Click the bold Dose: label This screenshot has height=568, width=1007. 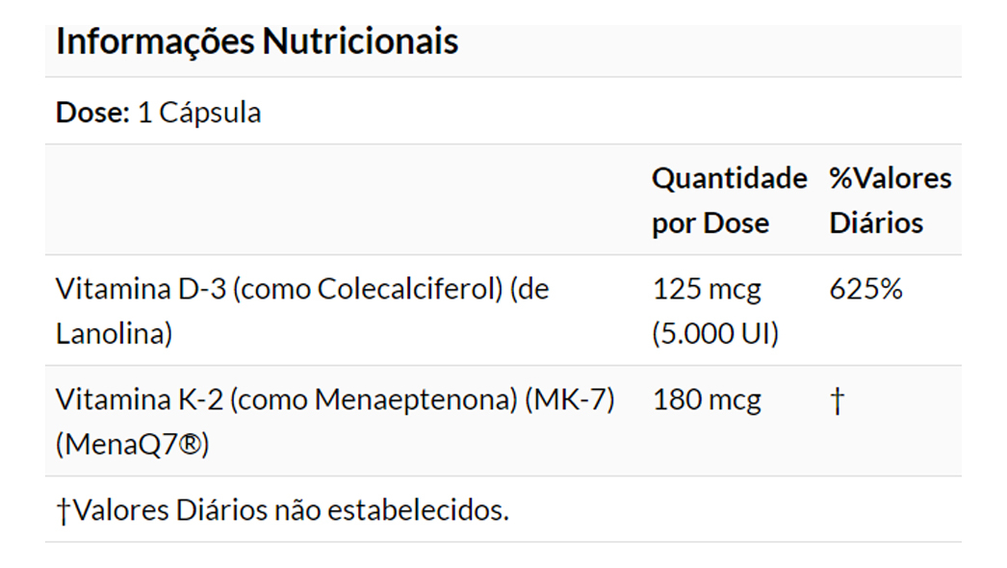pos(92,113)
